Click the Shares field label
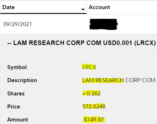Image resolution: width=157 pixels, height=124 pixels. coord(16,93)
